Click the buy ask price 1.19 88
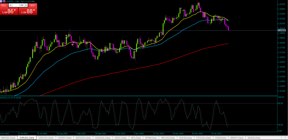This screenshot has height=140, width=288. (x=28, y=12)
